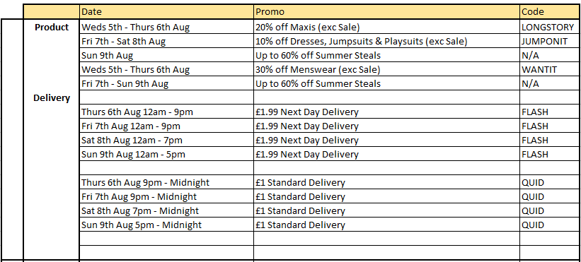Click the Delivery category label cell
This screenshot has width=581, height=262.
tap(52, 98)
